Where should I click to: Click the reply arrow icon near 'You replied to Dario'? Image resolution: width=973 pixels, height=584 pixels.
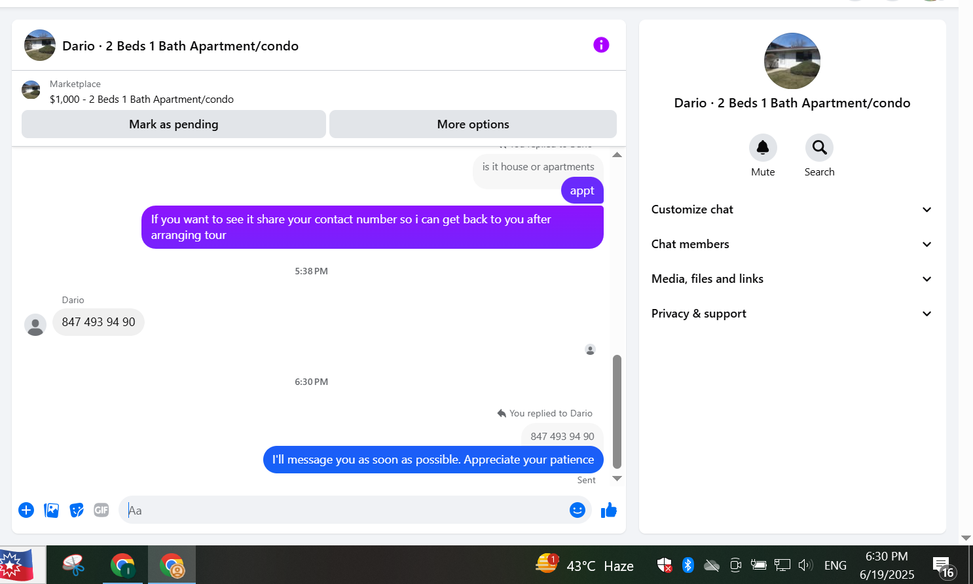[502, 413]
